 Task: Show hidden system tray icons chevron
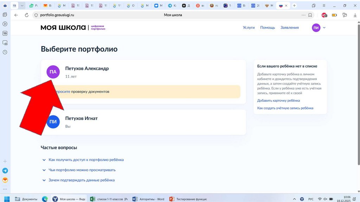(294, 199)
